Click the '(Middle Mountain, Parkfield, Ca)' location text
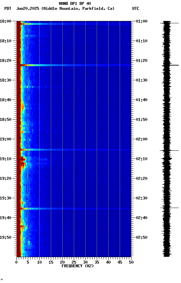181x283 pixels. pos(78,9)
